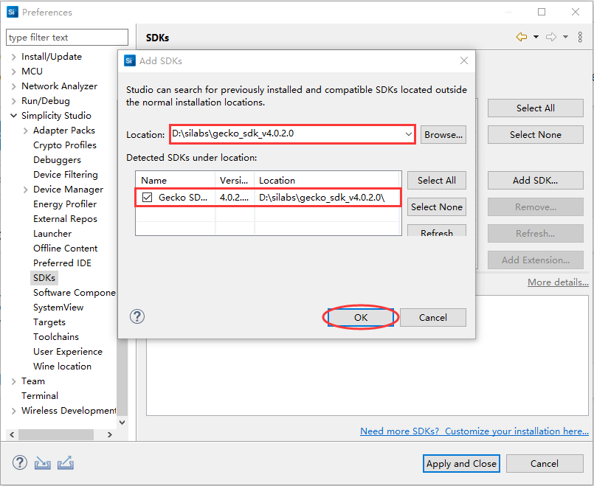Open the view menu three-dots icon

click(580, 37)
